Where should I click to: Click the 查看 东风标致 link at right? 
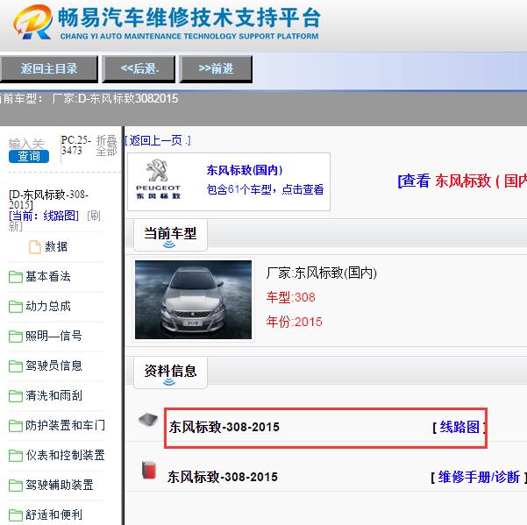coord(462,181)
